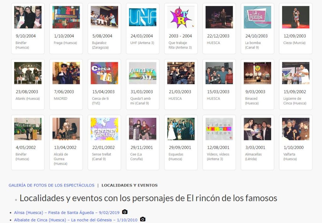View the 1/10/2004 Fraga photo

click(66, 17)
